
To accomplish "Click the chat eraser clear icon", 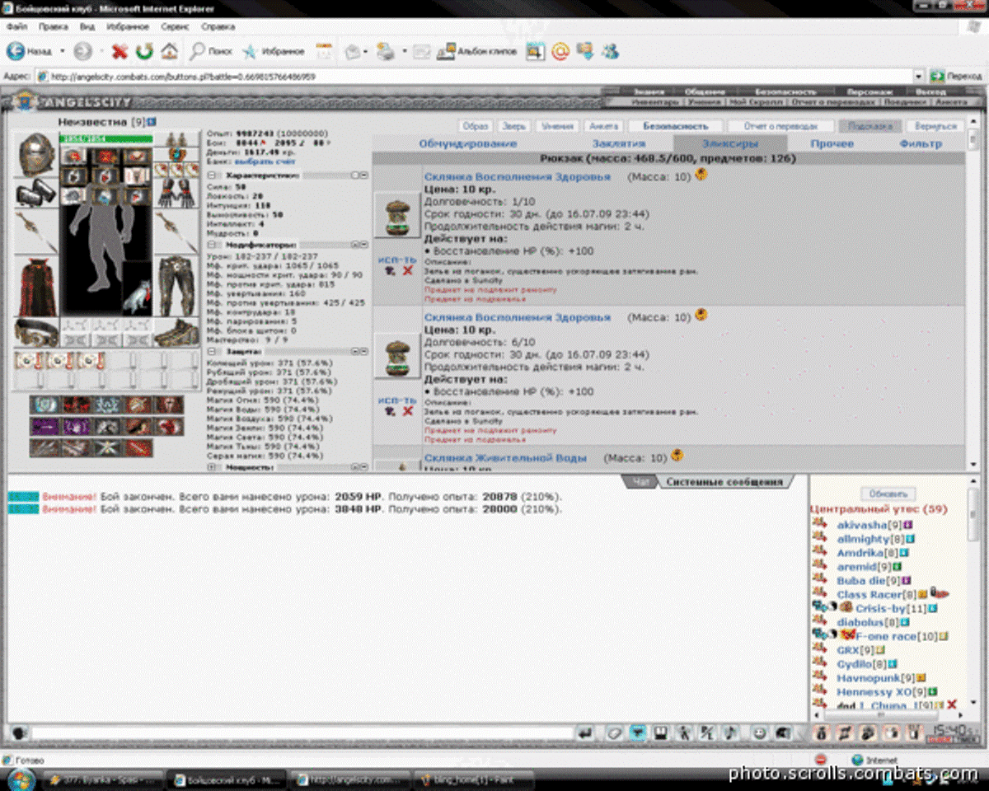I will pyautogui.click(x=614, y=732).
